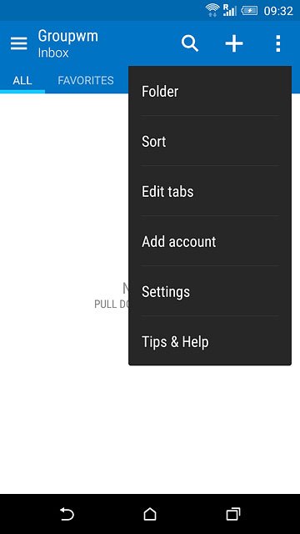Tap the three-dot overflow menu icon
300x534 pixels.
click(x=277, y=43)
